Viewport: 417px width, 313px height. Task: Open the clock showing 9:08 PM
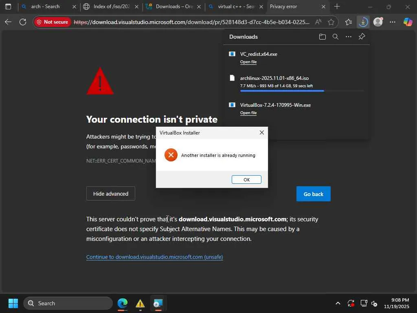pos(397,303)
